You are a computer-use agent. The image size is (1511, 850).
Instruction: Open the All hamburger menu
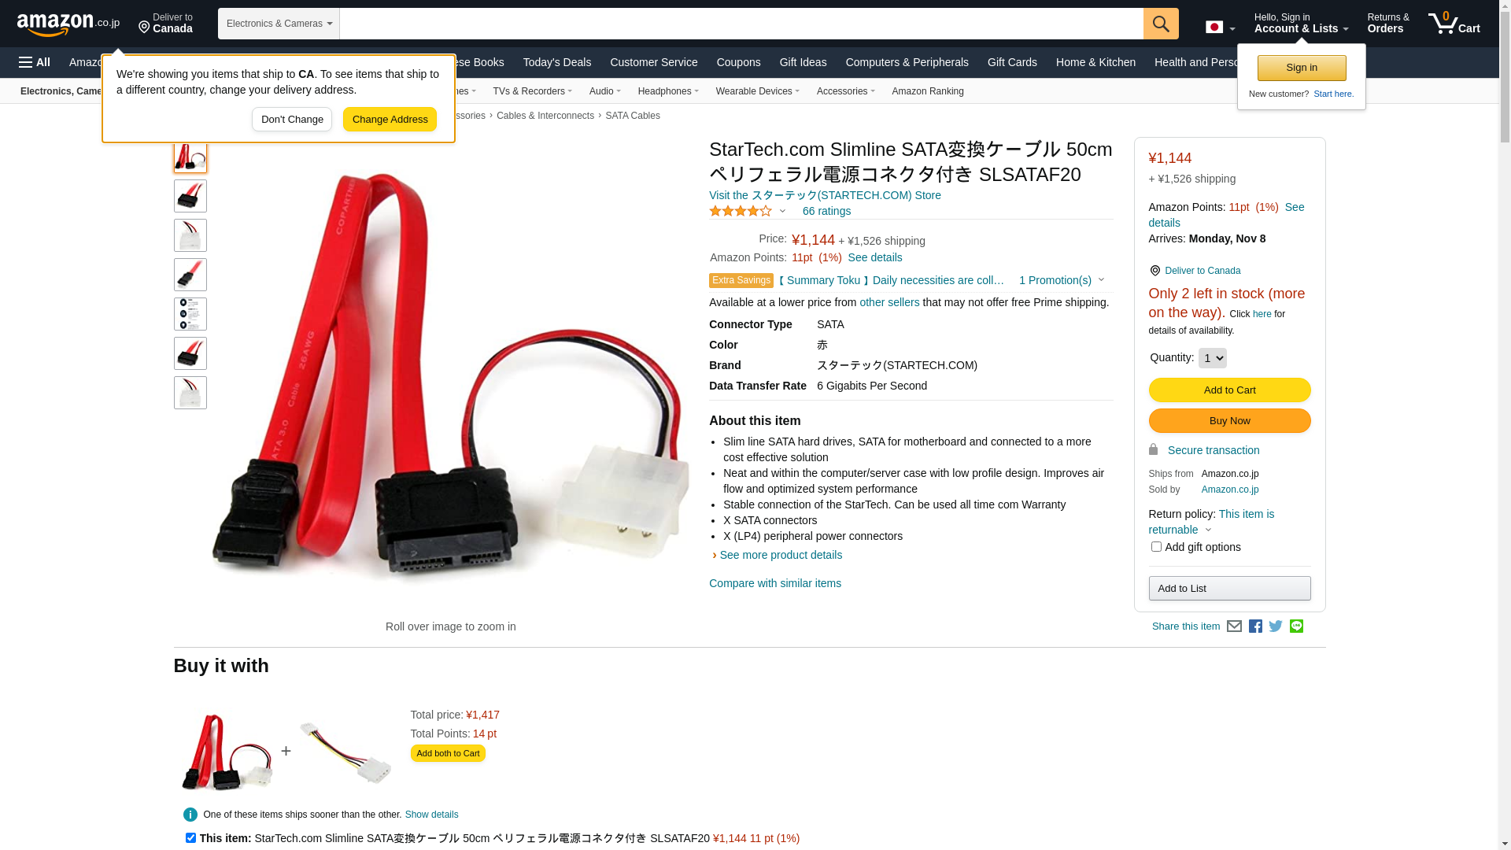(35, 62)
